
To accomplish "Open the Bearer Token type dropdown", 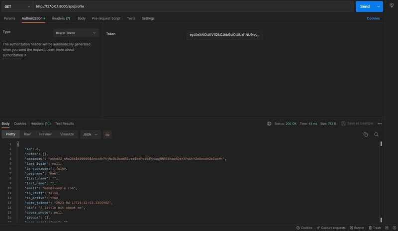I will click(x=76, y=33).
